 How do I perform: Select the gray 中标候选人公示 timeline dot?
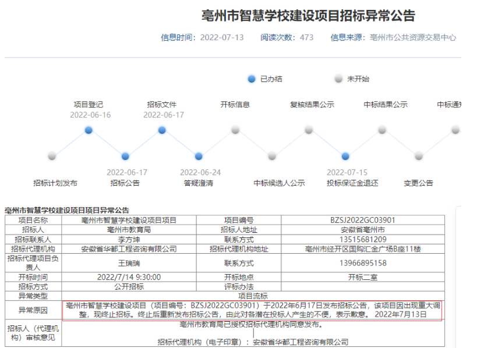pyautogui.click(x=272, y=156)
